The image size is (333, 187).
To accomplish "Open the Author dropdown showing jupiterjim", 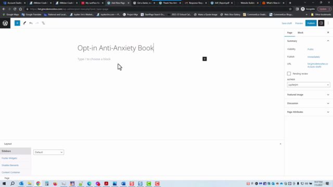I will click(309, 85).
